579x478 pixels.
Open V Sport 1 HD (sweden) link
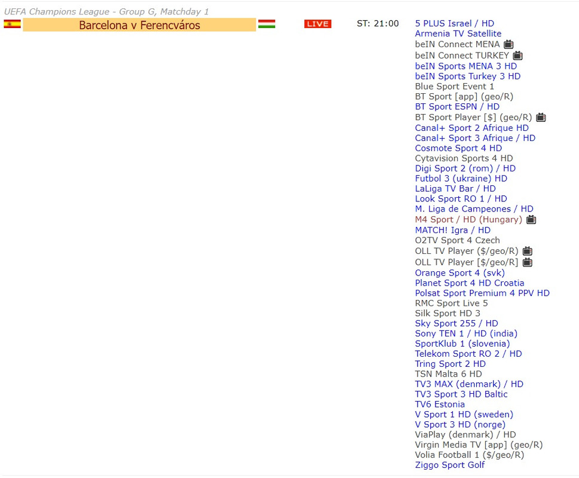tap(464, 415)
